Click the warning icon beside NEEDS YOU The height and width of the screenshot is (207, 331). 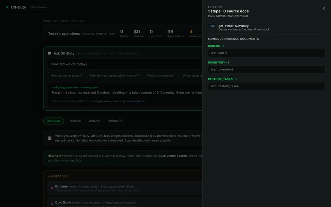(49, 176)
